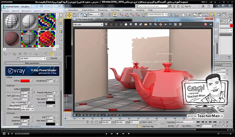The width and height of the screenshot is (235, 137).
Task: Click the Pan View hand icon
Action: [x=223, y=126]
